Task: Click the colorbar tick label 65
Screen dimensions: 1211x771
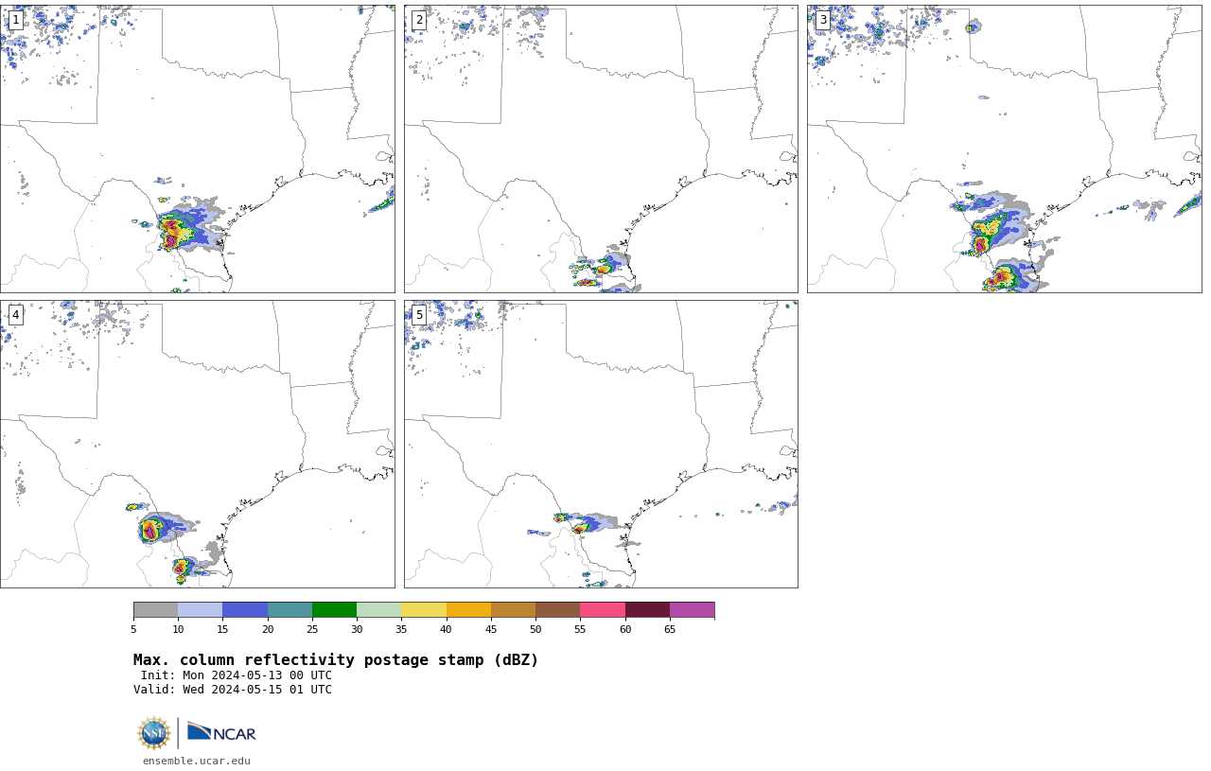Action: pos(670,629)
